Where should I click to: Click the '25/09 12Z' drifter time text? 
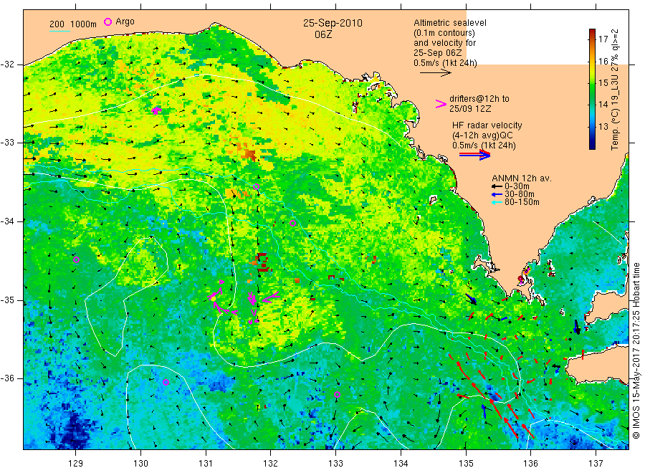[470, 109]
